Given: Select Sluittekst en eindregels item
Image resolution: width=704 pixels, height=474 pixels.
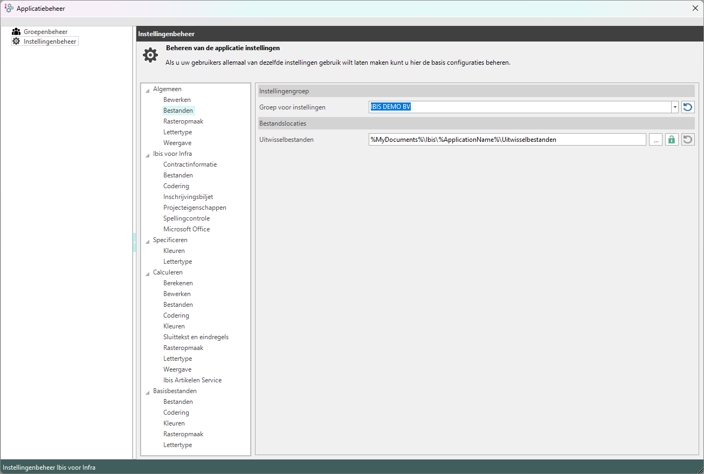Looking at the screenshot, I should point(196,337).
